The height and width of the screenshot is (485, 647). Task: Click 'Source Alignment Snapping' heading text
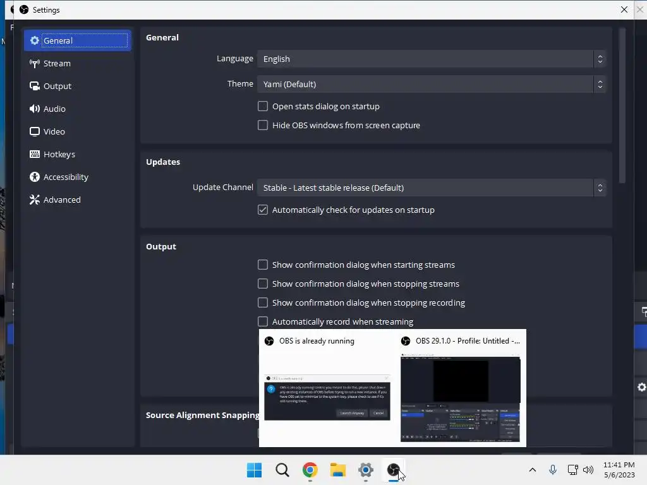pos(203,415)
